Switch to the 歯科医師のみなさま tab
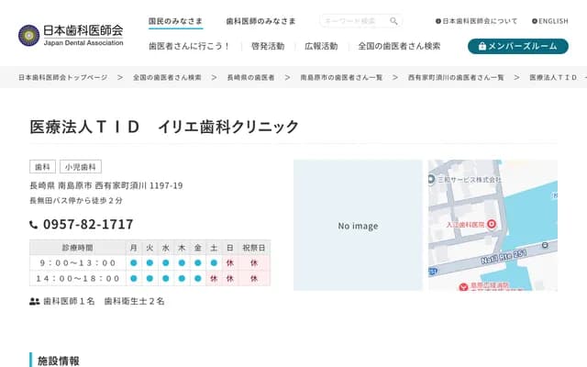This screenshot has width=587, height=367. click(263, 21)
